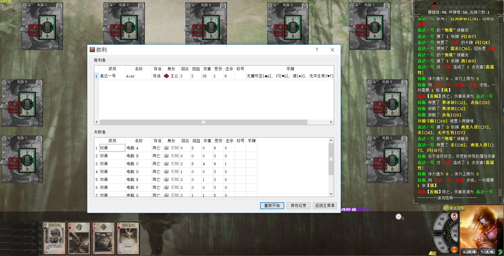Click the 反贼 role icon in 电脑 C row

(x=166, y=164)
